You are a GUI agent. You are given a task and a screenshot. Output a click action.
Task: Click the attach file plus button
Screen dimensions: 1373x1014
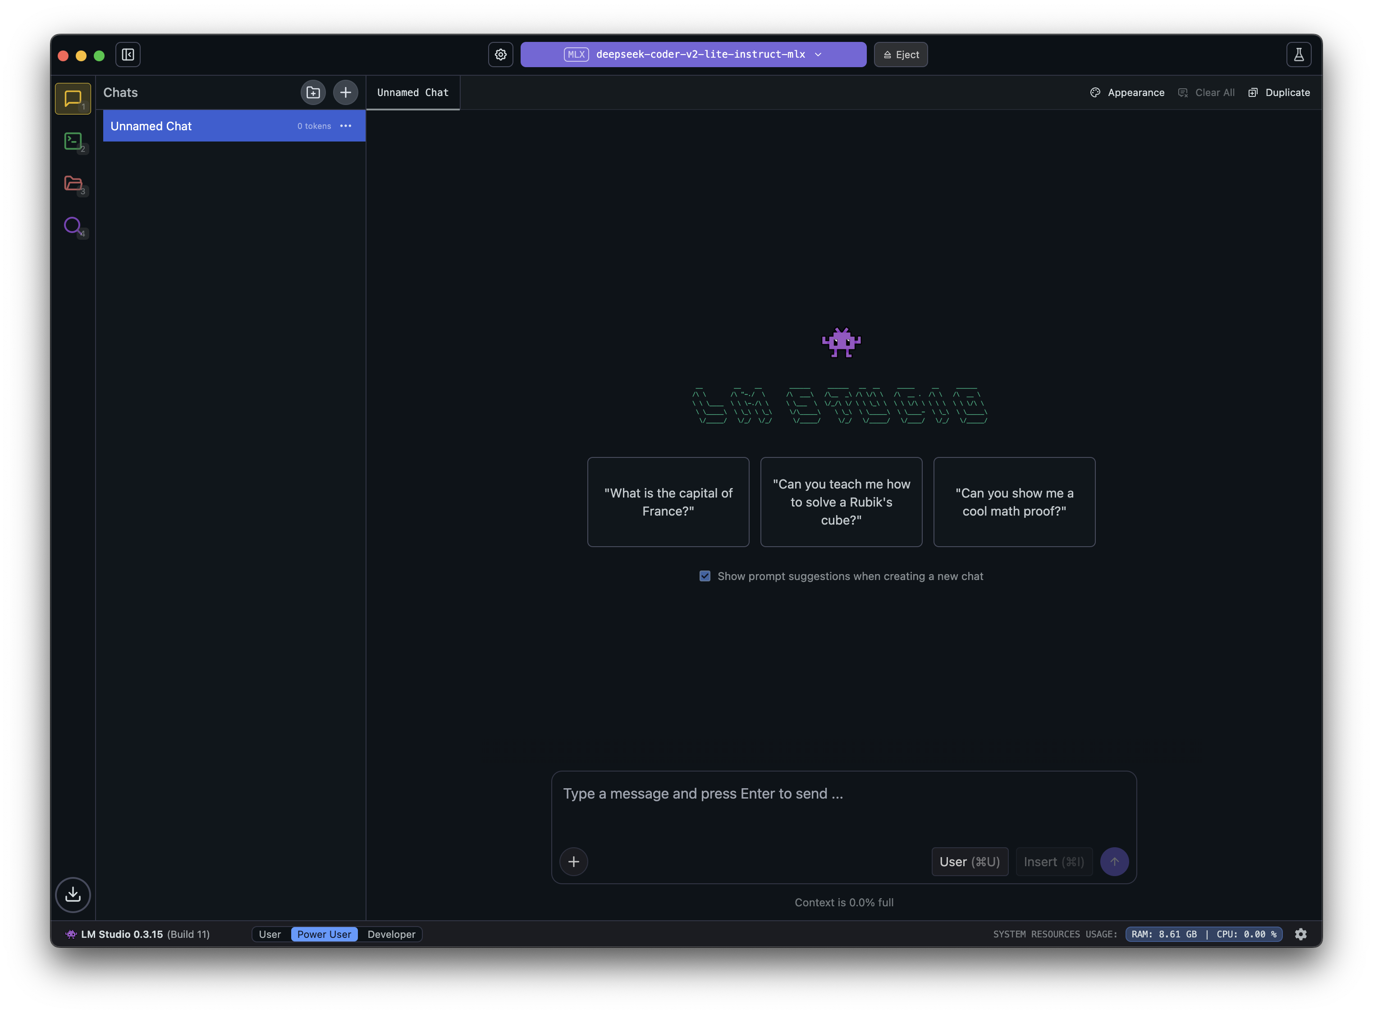tap(573, 862)
